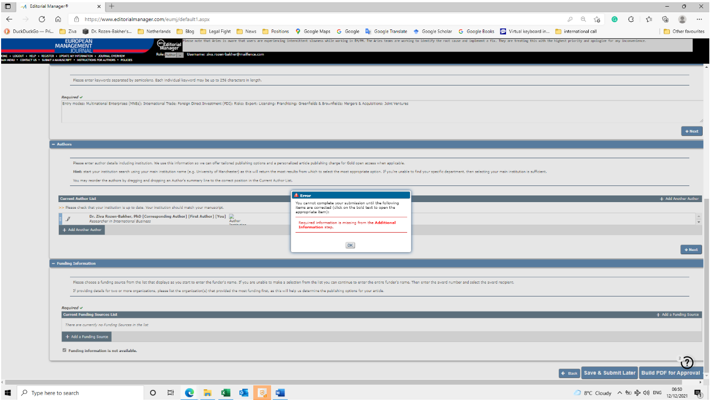Open a new browser tab with plus
Viewport: 711px width, 402px height.
(112, 6)
